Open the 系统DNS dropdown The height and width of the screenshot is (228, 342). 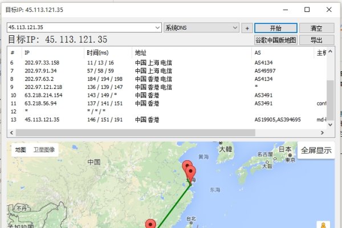[201, 28]
